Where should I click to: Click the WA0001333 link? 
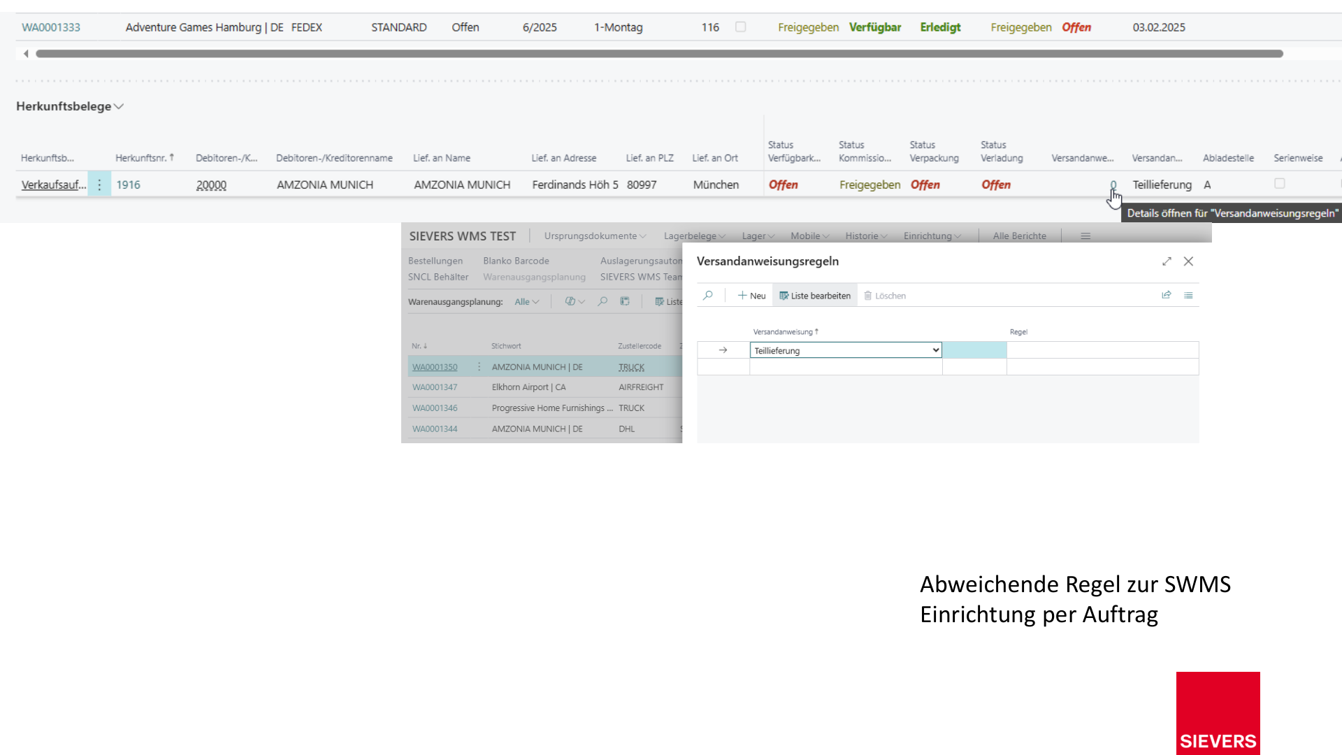(51, 27)
